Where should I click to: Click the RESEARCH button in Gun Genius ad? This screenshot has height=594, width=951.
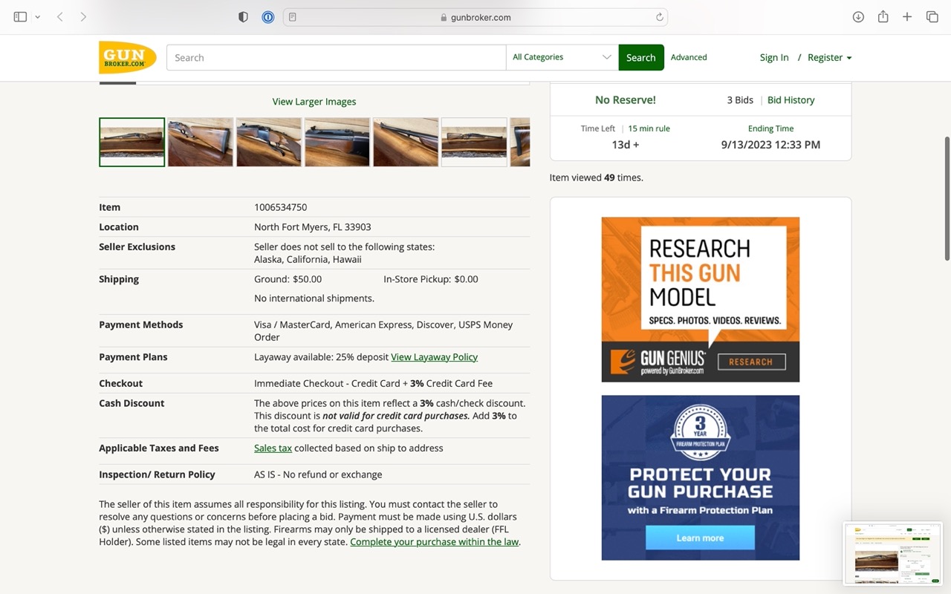click(x=750, y=362)
